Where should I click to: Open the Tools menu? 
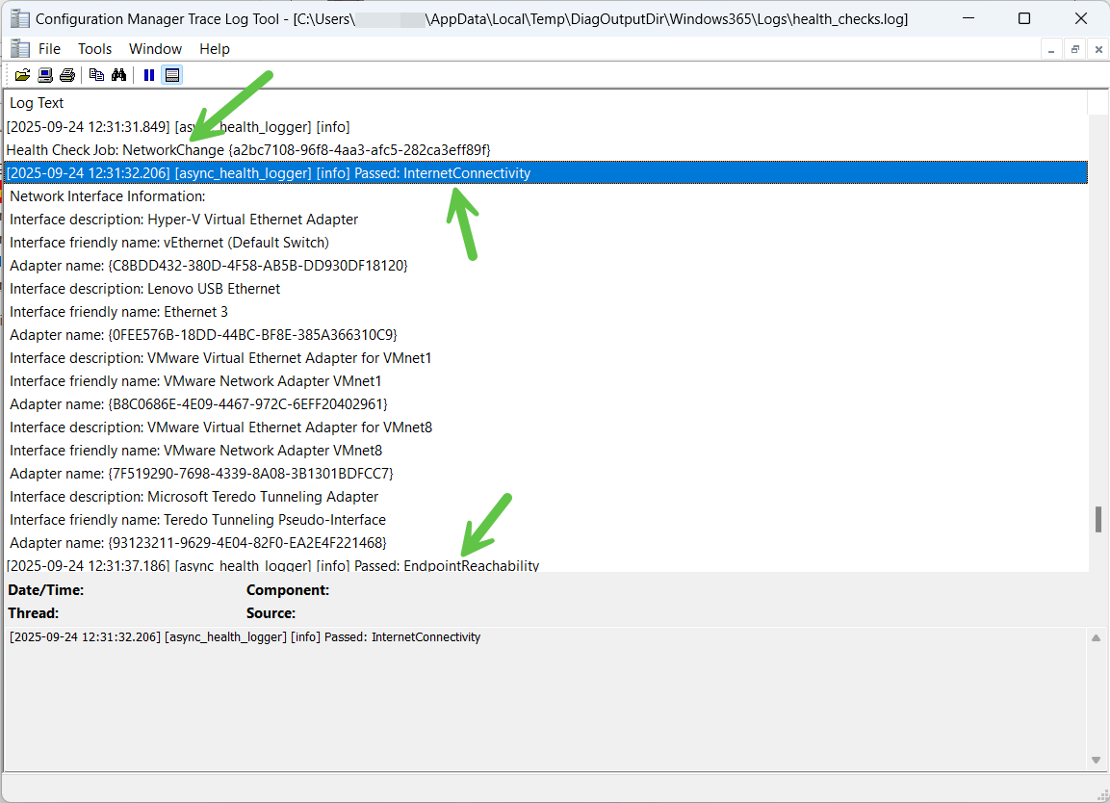point(94,48)
